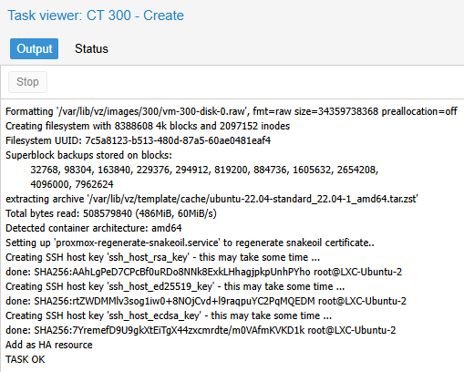Select the SHA256:rtZWDMMlv3 fingerprint line
The image size is (464, 372).
point(206,301)
